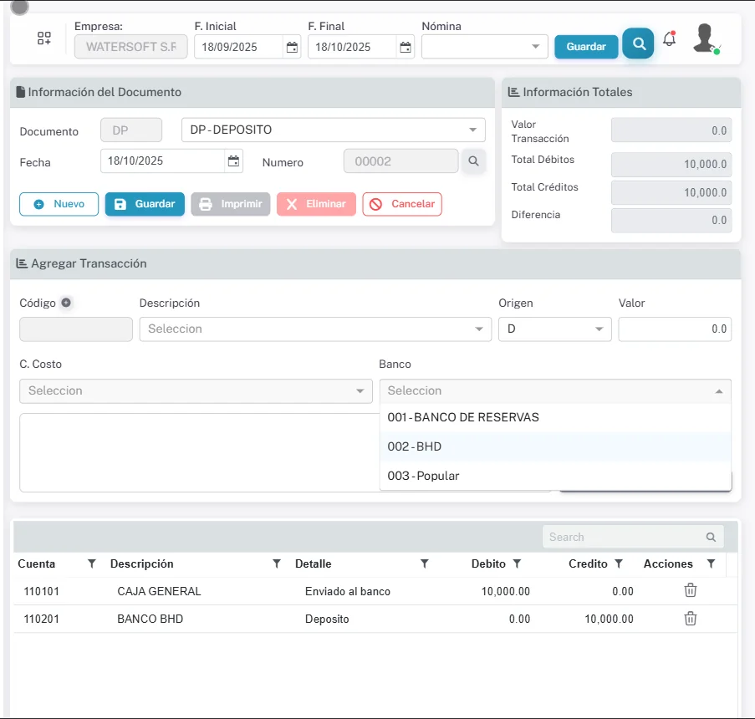This screenshot has width=755, height=719.
Task: Open the apps grid menu icon
Action: (x=43, y=38)
